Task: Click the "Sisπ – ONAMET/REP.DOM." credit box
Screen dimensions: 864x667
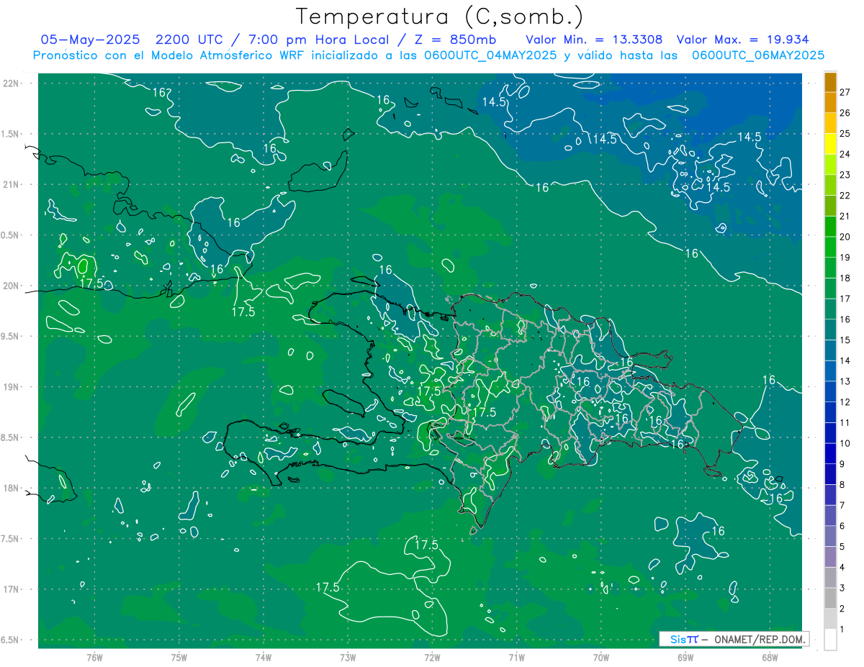Action: [733, 639]
